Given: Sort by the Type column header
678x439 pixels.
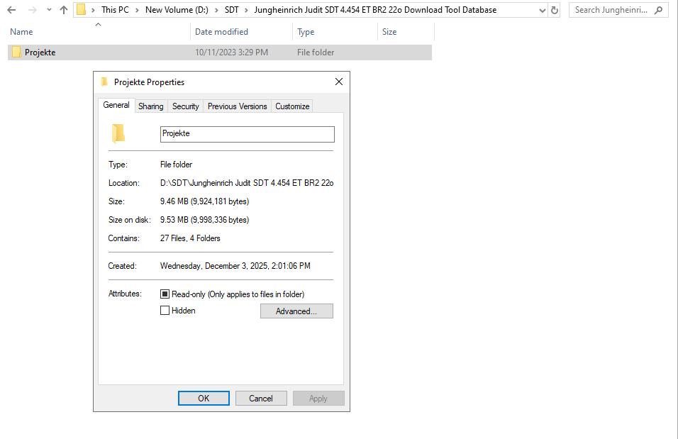Looking at the screenshot, I should pos(306,32).
